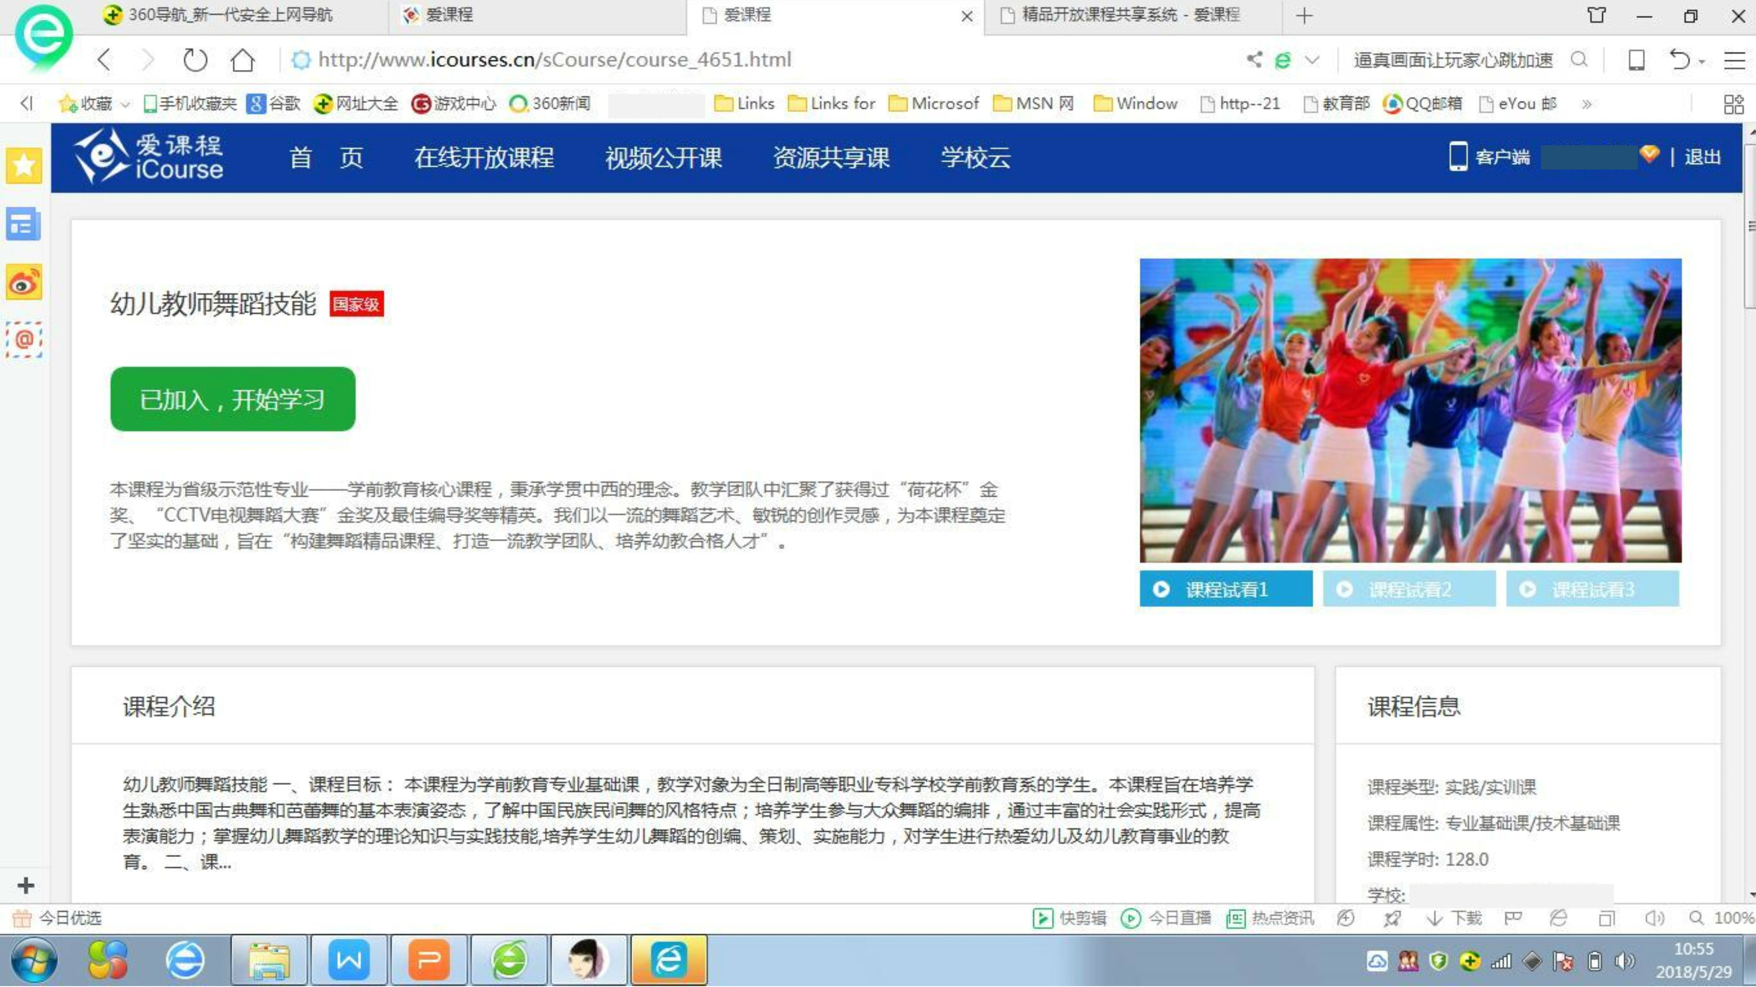The image size is (1756, 987).
Task: Open the dropdown arrow next to the undo icon
Action: (x=1702, y=62)
